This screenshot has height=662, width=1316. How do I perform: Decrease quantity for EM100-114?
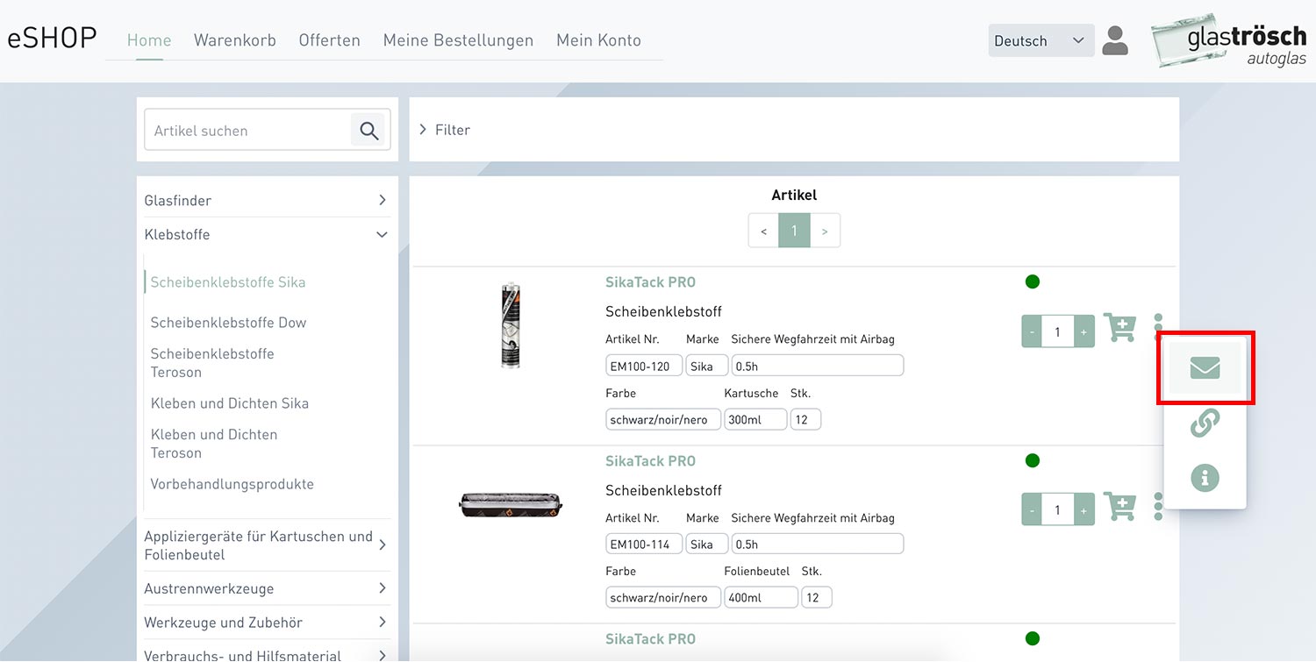(1032, 509)
